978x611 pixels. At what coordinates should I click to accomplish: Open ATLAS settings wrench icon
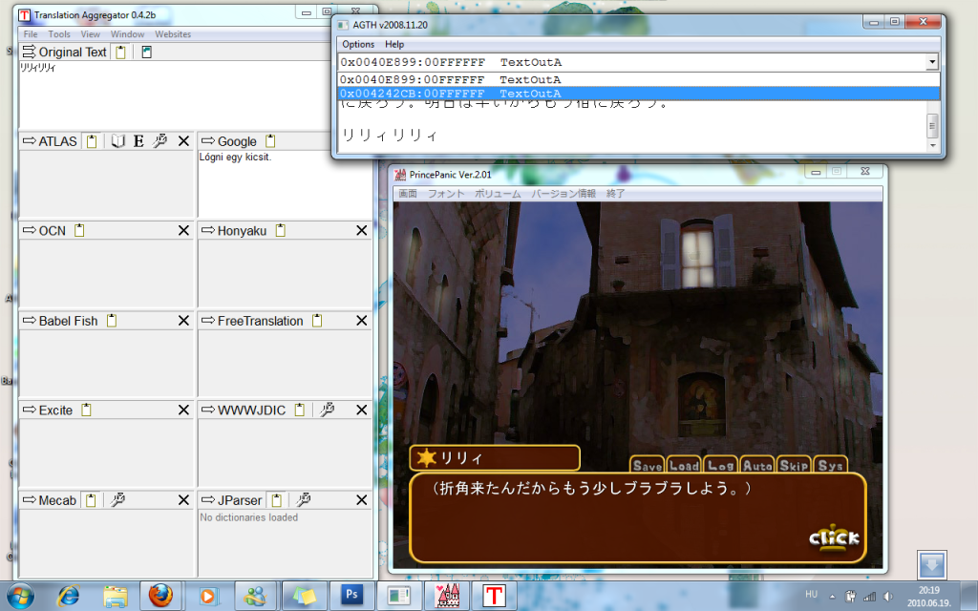[x=160, y=141]
